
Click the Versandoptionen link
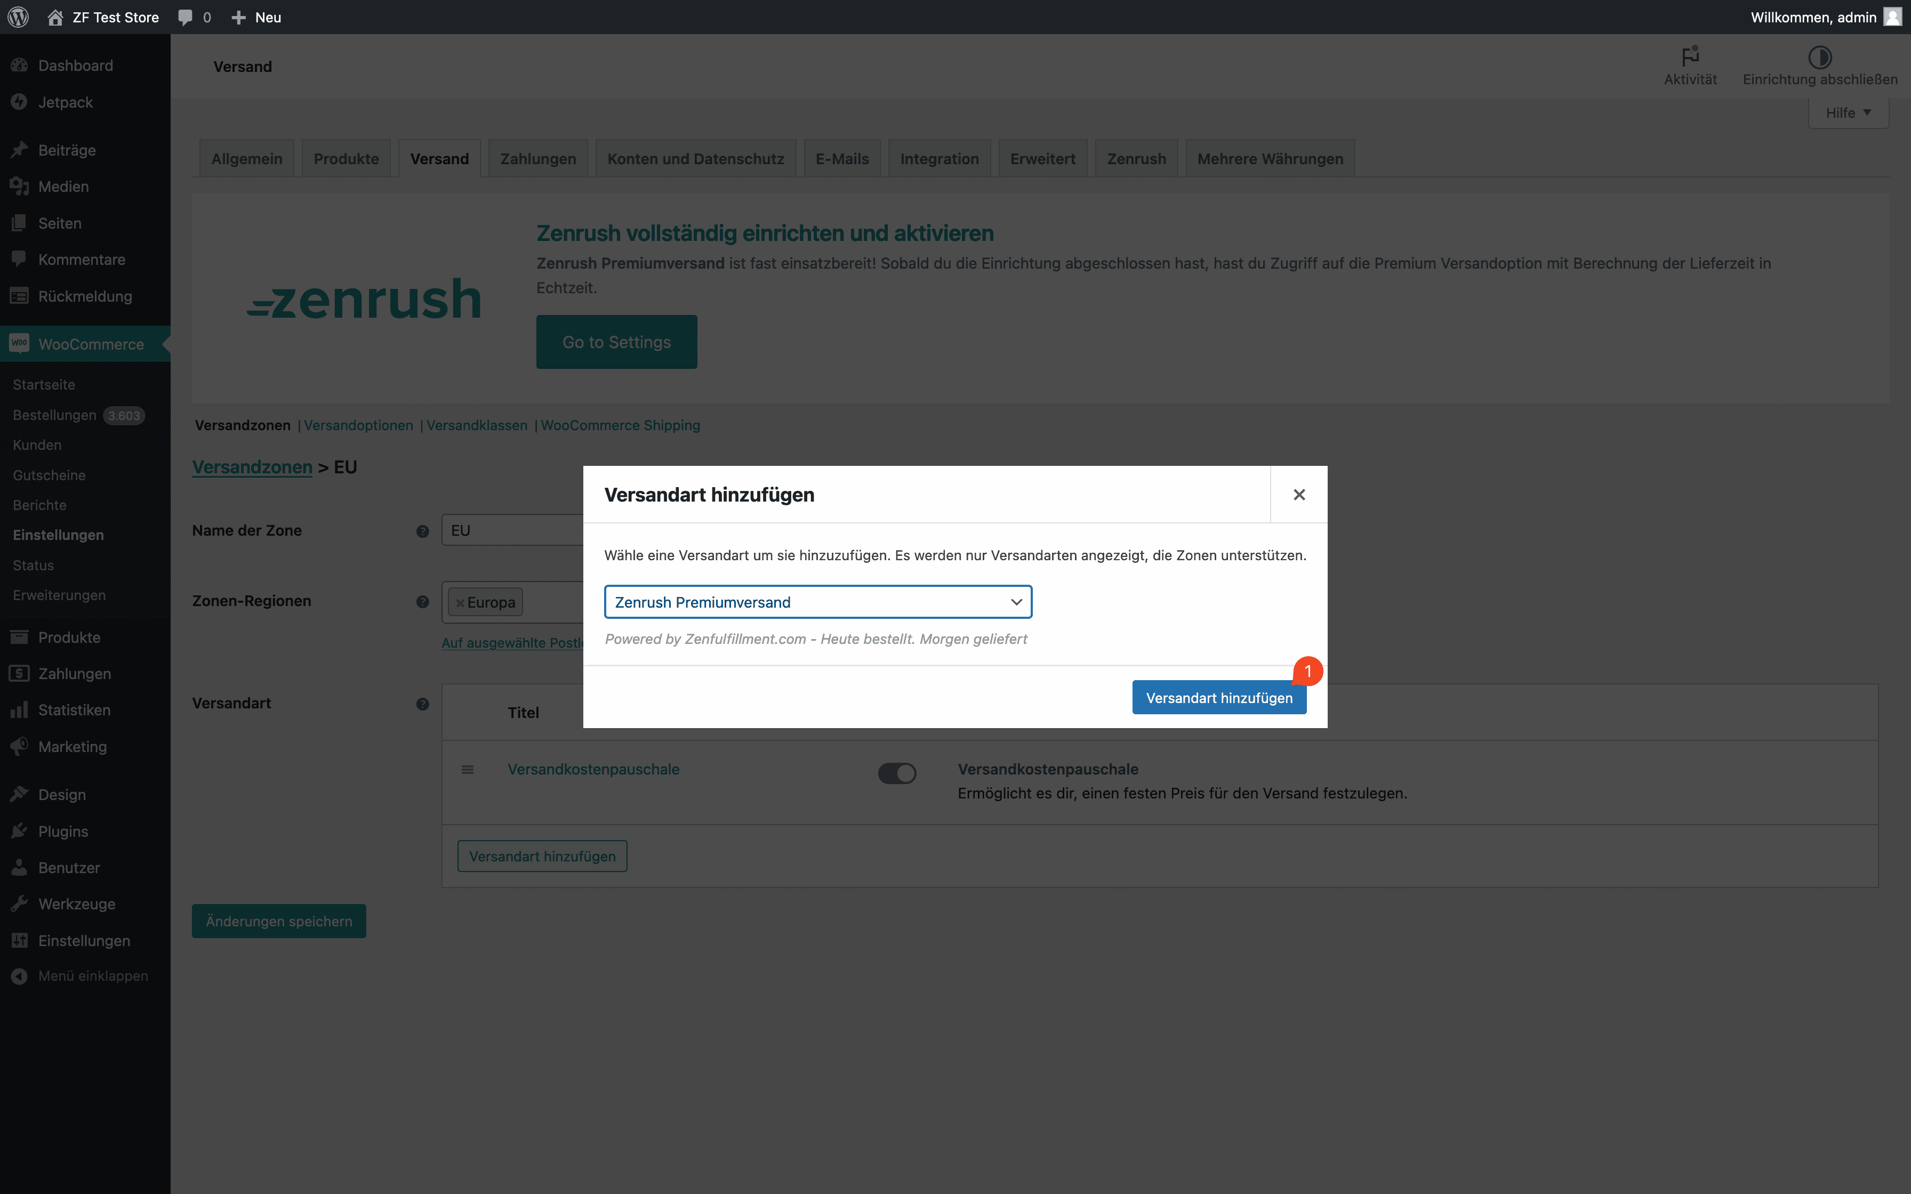[359, 425]
